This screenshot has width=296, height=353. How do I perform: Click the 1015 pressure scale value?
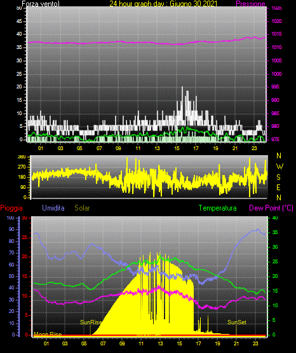tap(276, 34)
